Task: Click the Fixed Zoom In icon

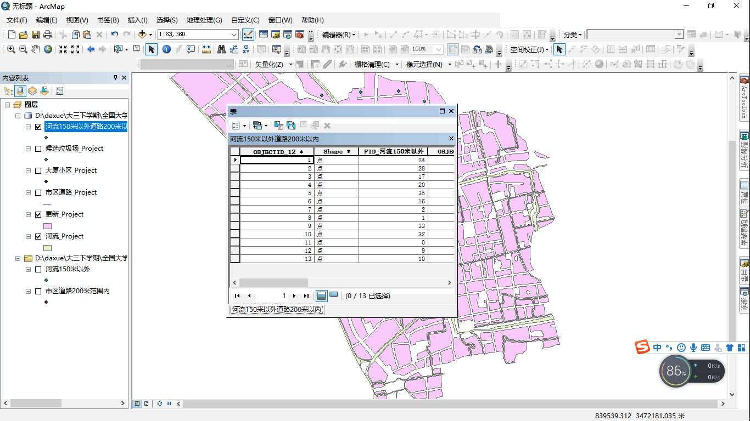Action: tap(63, 49)
